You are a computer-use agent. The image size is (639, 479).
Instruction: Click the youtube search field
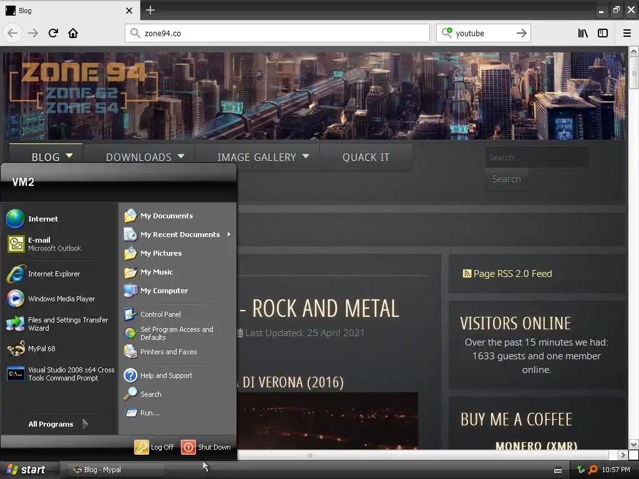484,33
